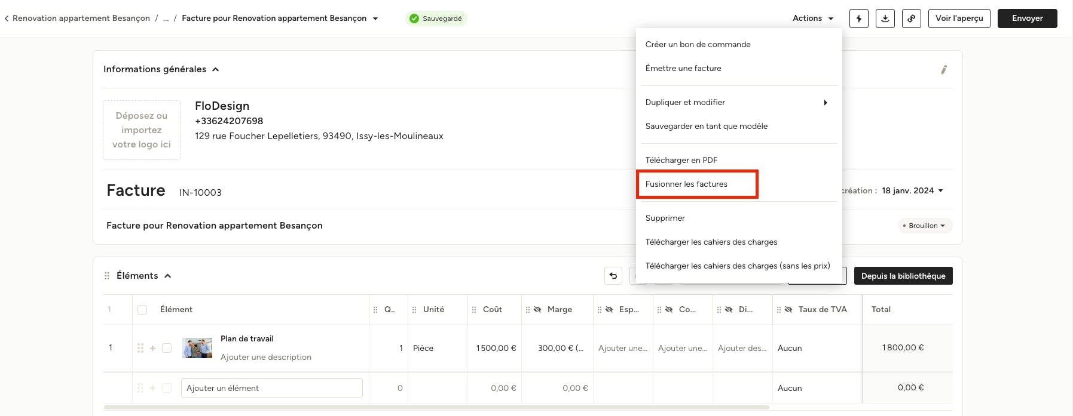Image resolution: width=1073 pixels, height=416 pixels.
Task: Select Sauvegarder en tant que modèle
Action: (739, 127)
